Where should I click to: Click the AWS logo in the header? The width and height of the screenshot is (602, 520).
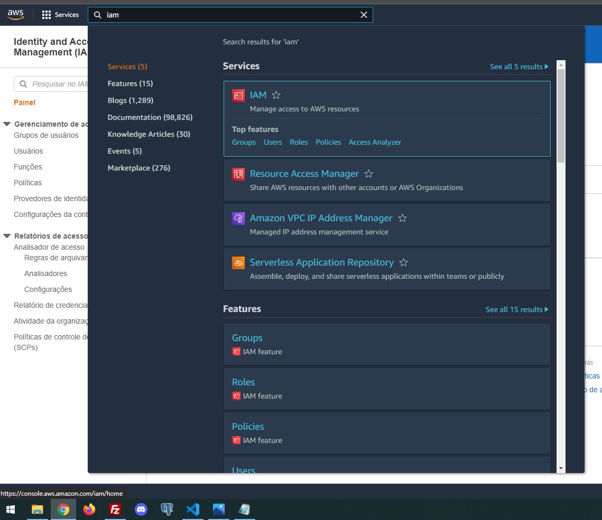tap(16, 15)
